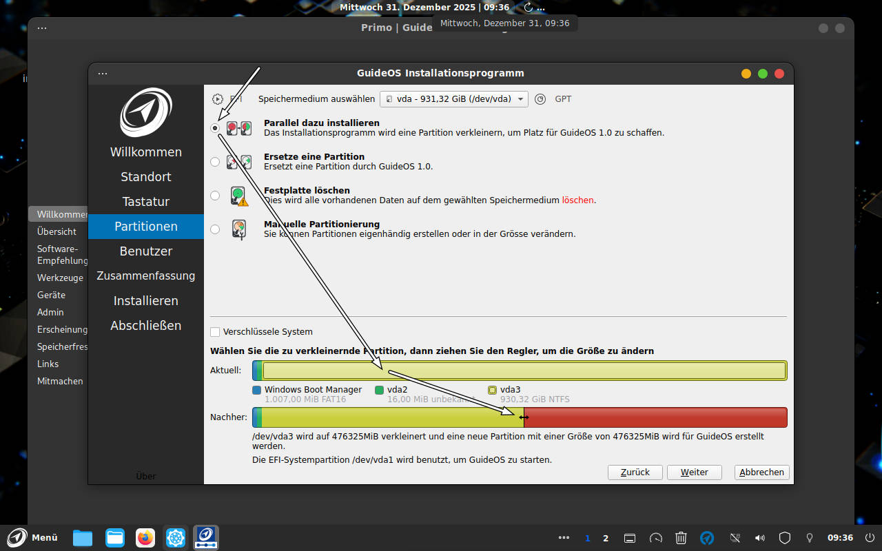Click the drive icon beside 'Ersetze eine Partition'

pyautogui.click(x=239, y=162)
